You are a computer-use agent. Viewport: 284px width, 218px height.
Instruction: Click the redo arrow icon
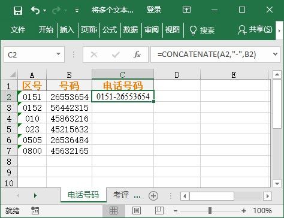[x=56, y=10]
